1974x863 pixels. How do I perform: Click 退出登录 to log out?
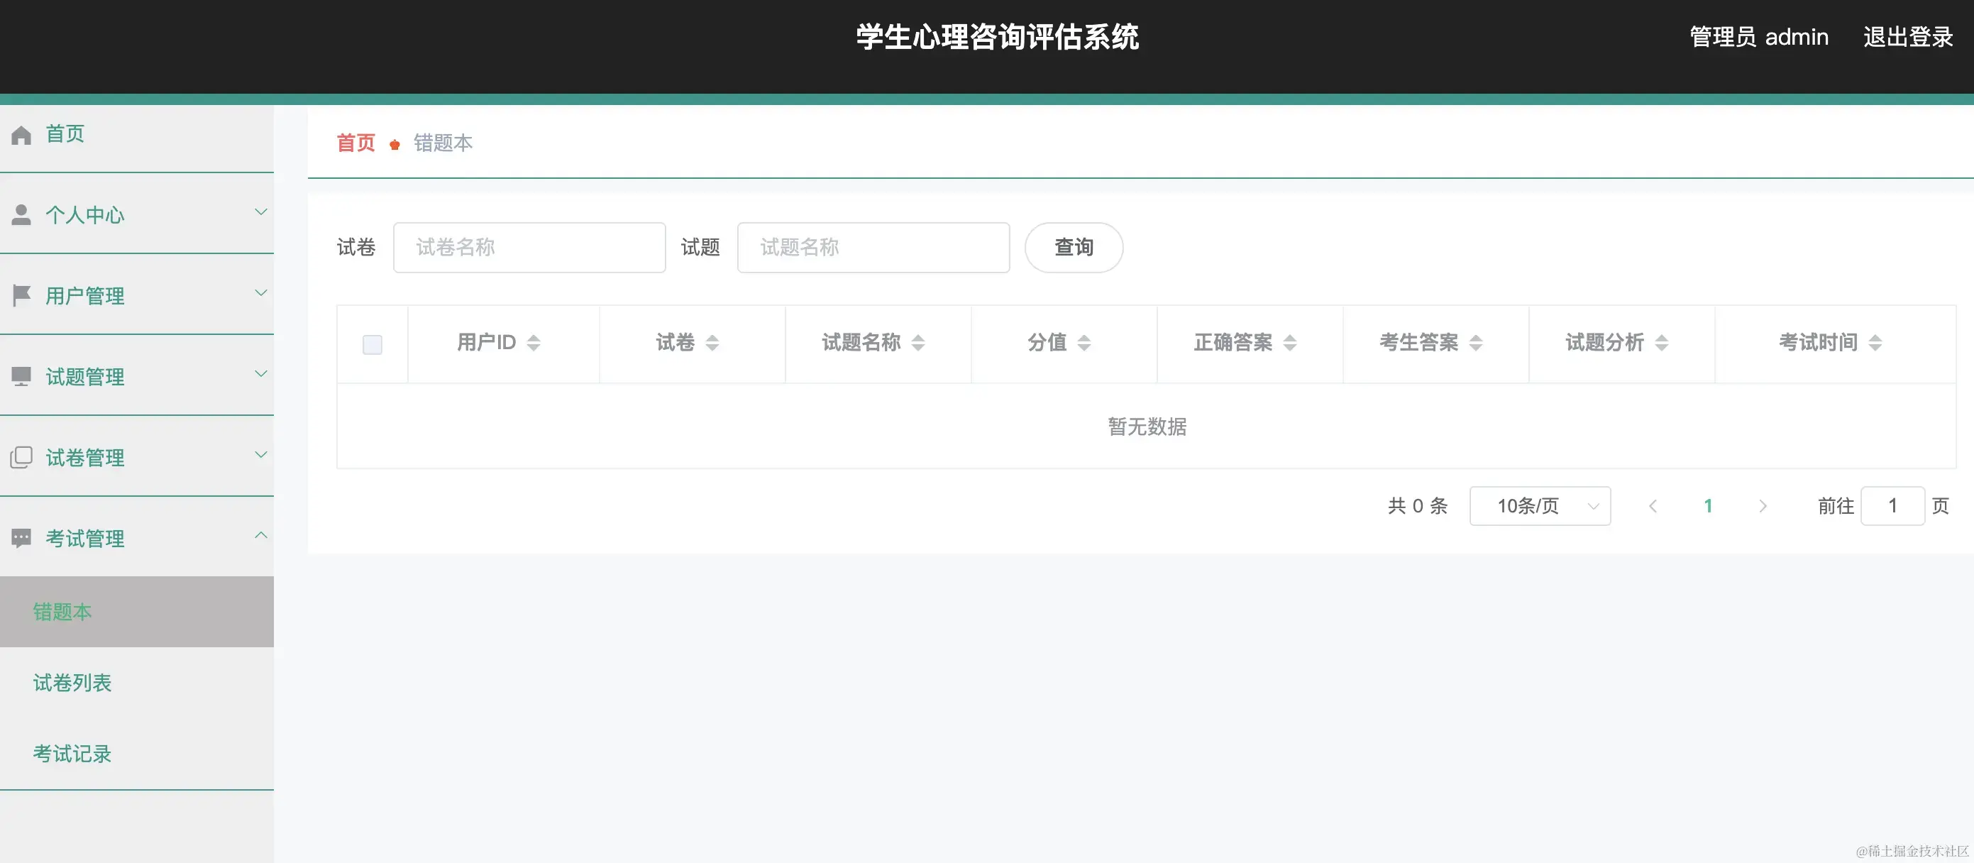(1907, 37)
